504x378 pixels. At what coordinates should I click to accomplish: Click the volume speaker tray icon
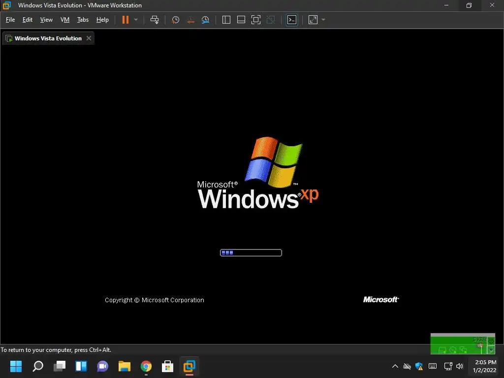coord(460,366)
